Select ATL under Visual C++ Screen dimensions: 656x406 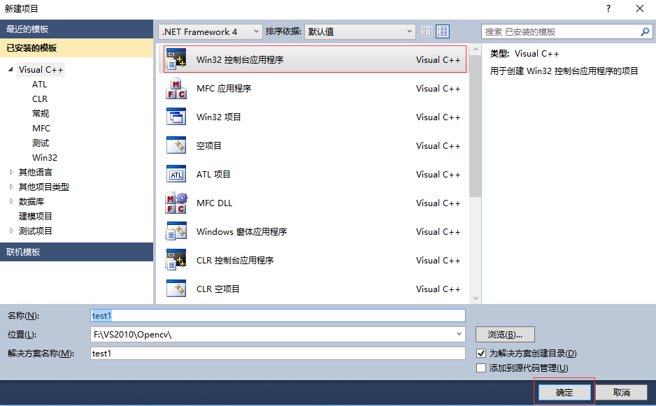point(40,84)
